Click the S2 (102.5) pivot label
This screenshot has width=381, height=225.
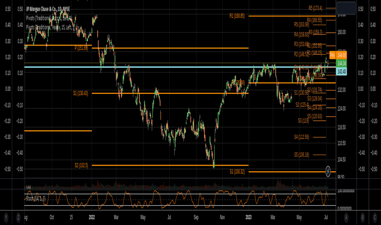pyautogui.click(x=81, y=166)
